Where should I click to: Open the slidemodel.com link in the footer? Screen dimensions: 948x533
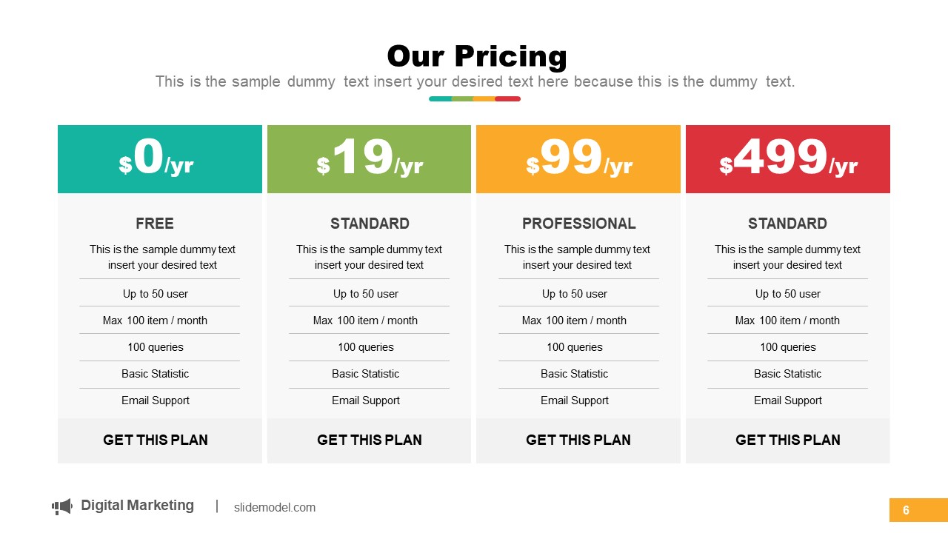275,508
